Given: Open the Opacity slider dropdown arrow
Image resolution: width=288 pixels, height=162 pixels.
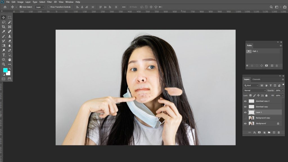Looking at the screenshot, I should click(282, 91).
